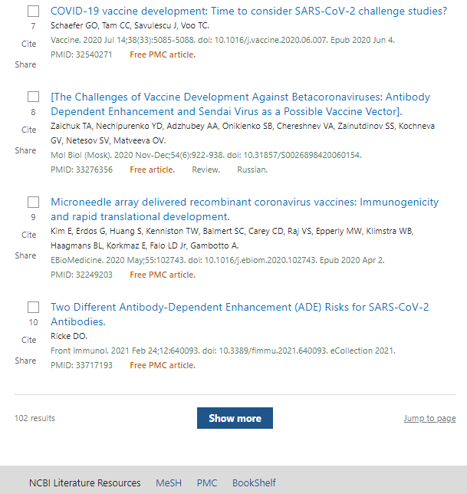467x494 pixels.
Task: Cite the Ricke DO article
Action: (x=28, y=340)
